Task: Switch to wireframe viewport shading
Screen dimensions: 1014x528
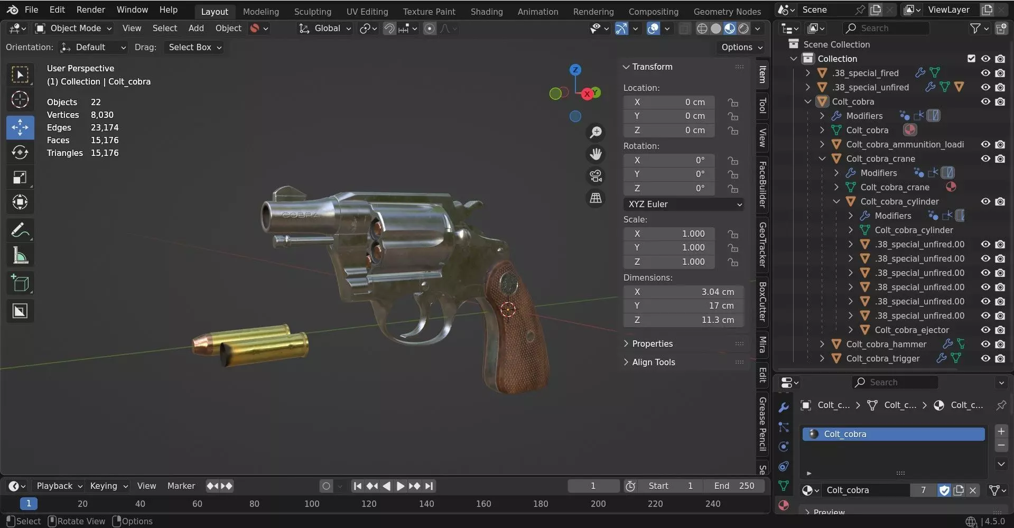Action: pyautogui.click(x=702, y=29)
